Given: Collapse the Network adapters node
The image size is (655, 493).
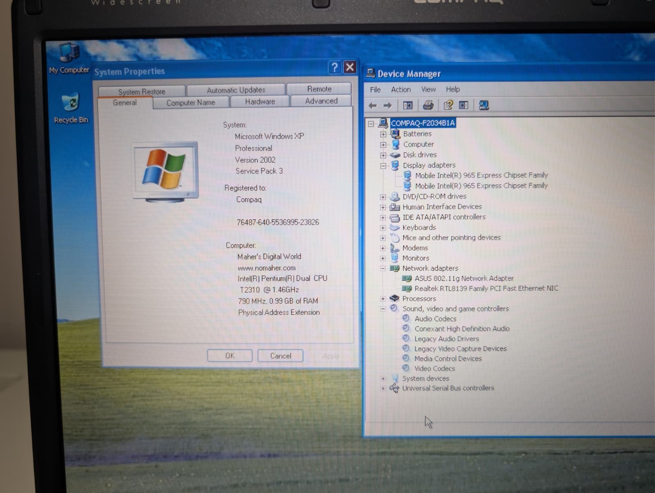Looking at the screenshot, I should [383, 269].
